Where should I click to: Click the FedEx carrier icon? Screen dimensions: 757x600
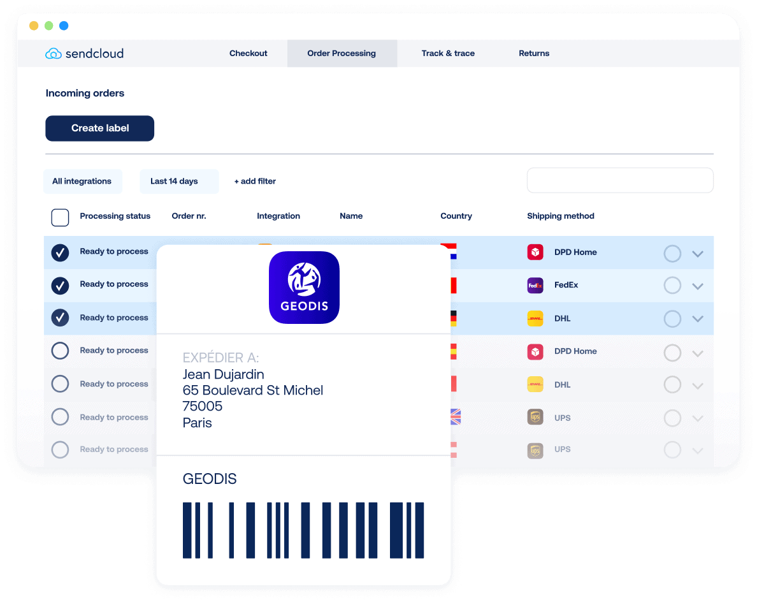[x=535, y=285]
